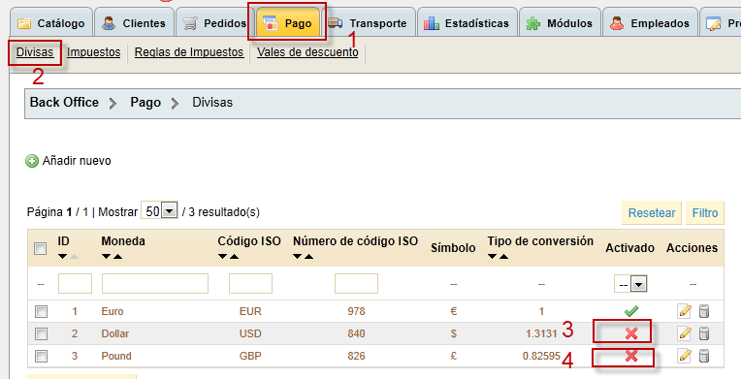Viewport: 741px width, 379px height.
Task: Click the green plus Añadir nuevo icon
Action: [32, 161]
